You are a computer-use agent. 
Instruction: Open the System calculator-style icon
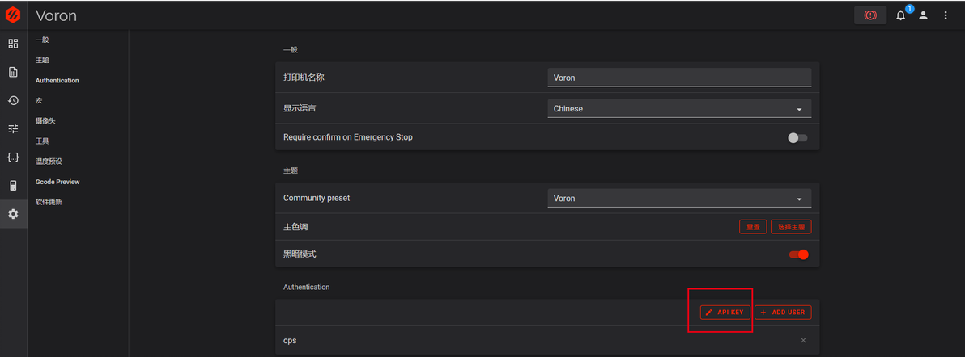(13, 186)
